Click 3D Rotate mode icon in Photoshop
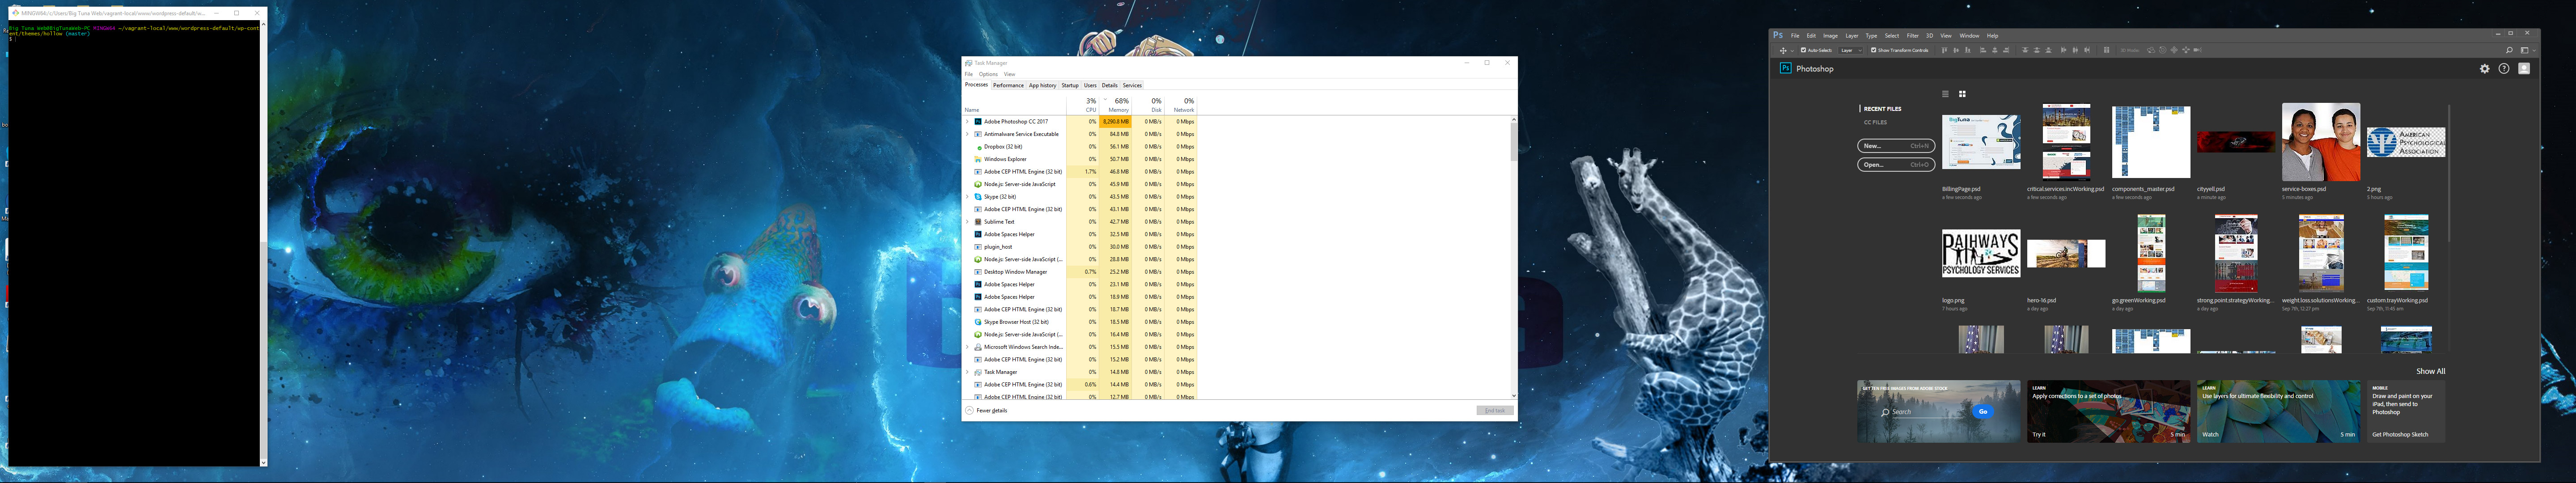Image resolution: width=2576 pixels, height=483 pixels. click(2151, 50)
